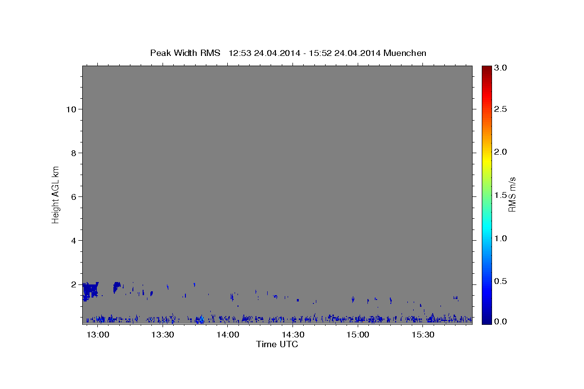Click the colorbar value '0.0'

tap(501, 321)
